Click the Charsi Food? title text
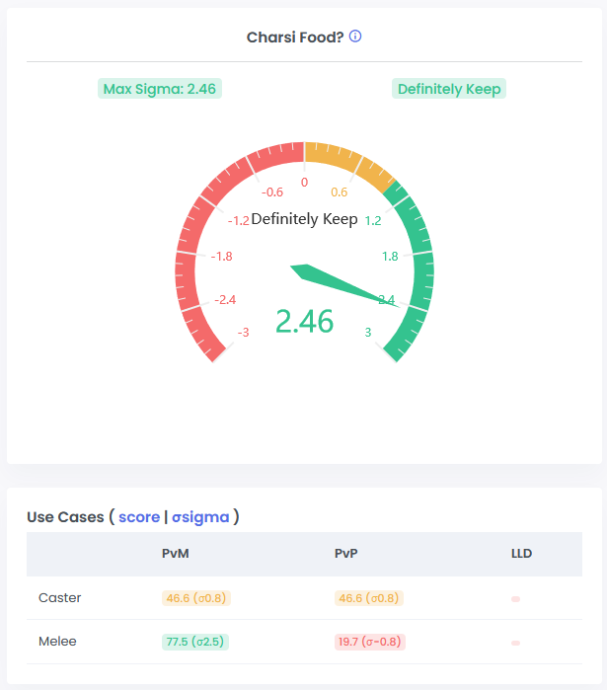This screenshot has height=690, width=607. click(294, 38)
